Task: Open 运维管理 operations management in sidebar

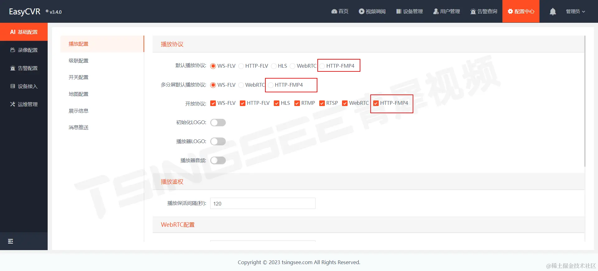Action: 24,104
